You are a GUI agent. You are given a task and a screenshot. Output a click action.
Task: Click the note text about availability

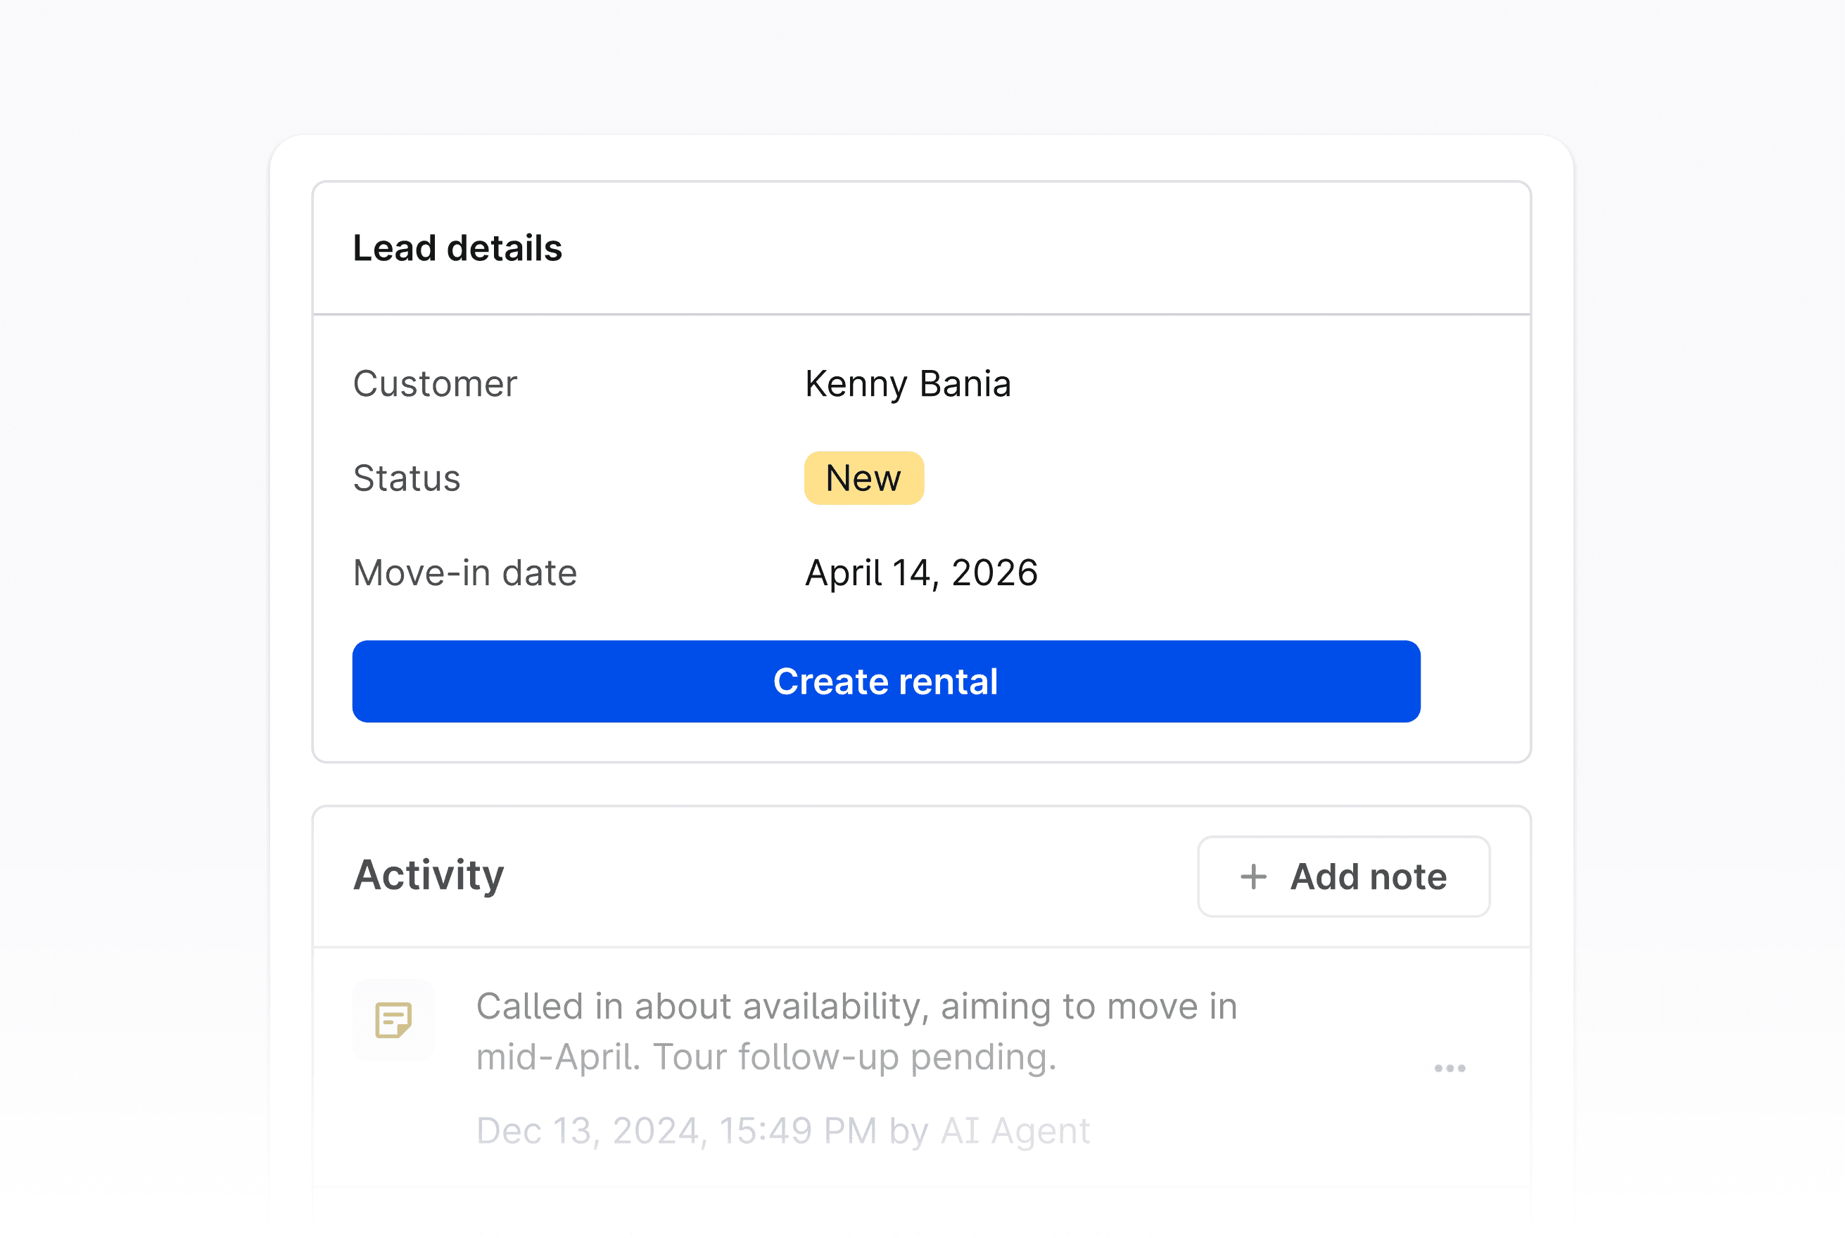click(856, 1007)
